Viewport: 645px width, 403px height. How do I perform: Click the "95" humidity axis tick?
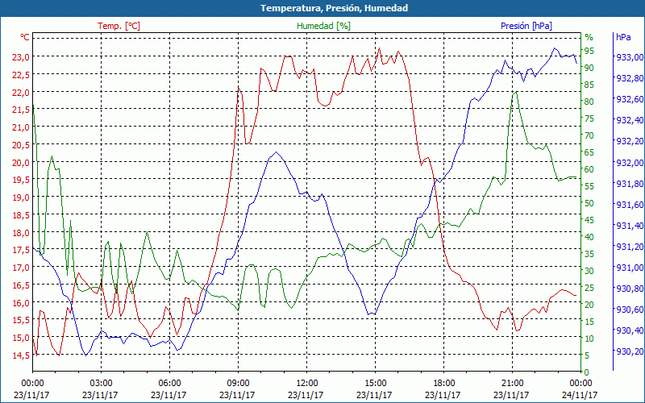(589, 51)
